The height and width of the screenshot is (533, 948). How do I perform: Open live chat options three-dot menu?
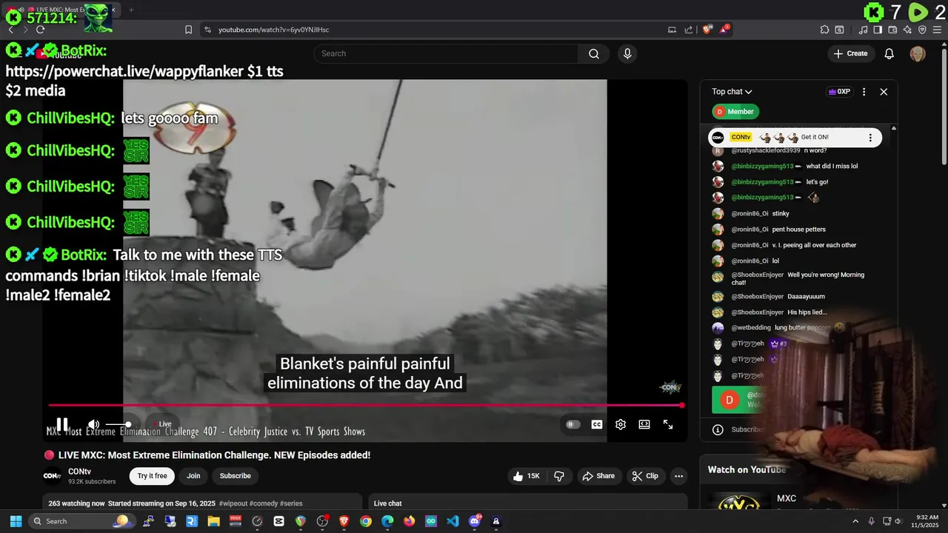(x=864, y=92)
